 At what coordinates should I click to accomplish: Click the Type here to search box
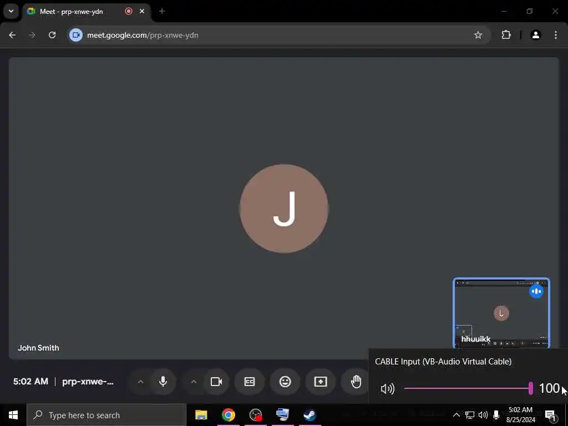106,415
